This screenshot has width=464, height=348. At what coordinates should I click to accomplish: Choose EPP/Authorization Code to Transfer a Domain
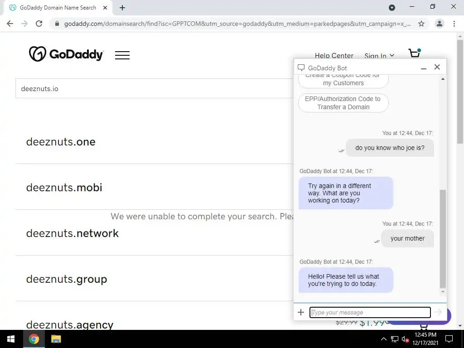343,103
